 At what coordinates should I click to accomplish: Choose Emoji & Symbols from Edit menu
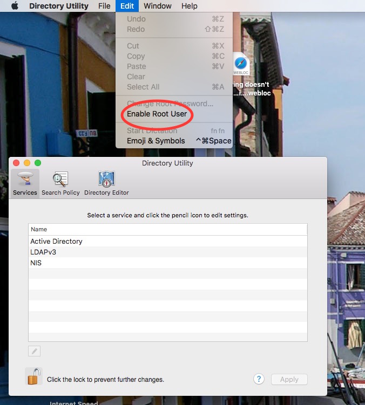pos(174,141)
